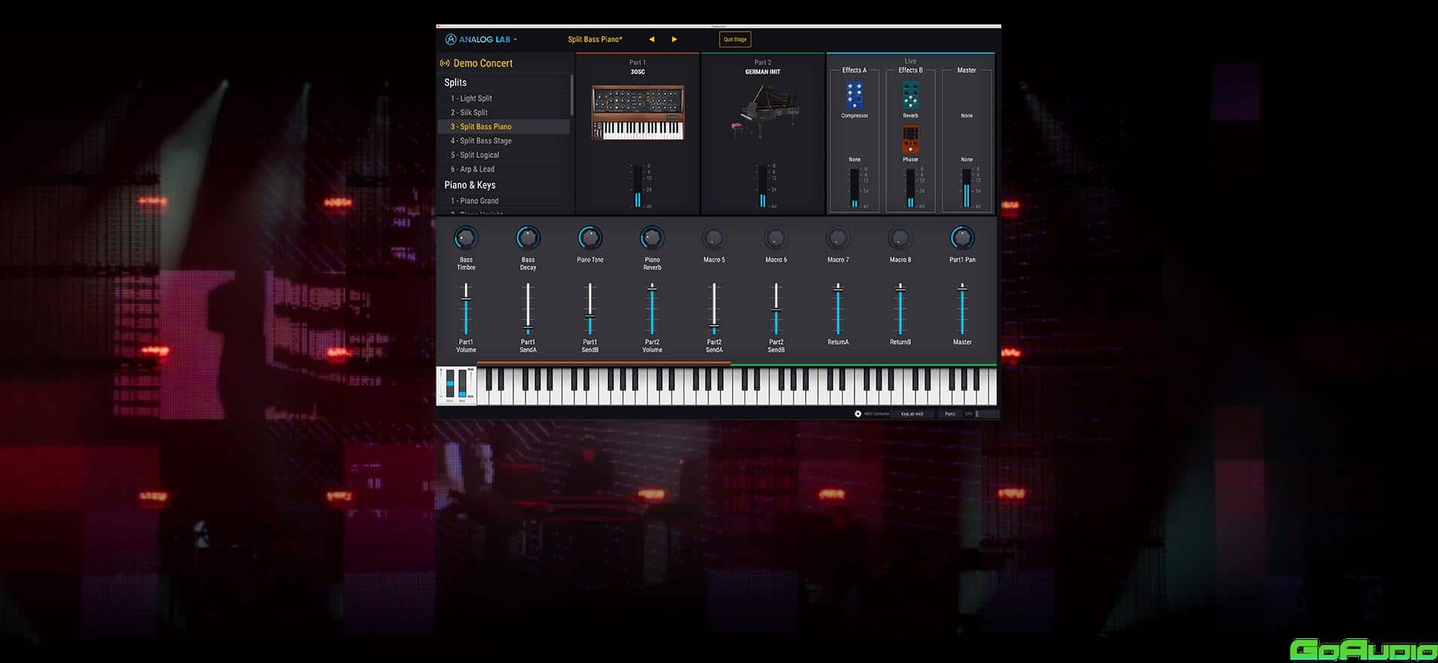Click the Live tab header
1438x663 pixels.
pos(910,60)
